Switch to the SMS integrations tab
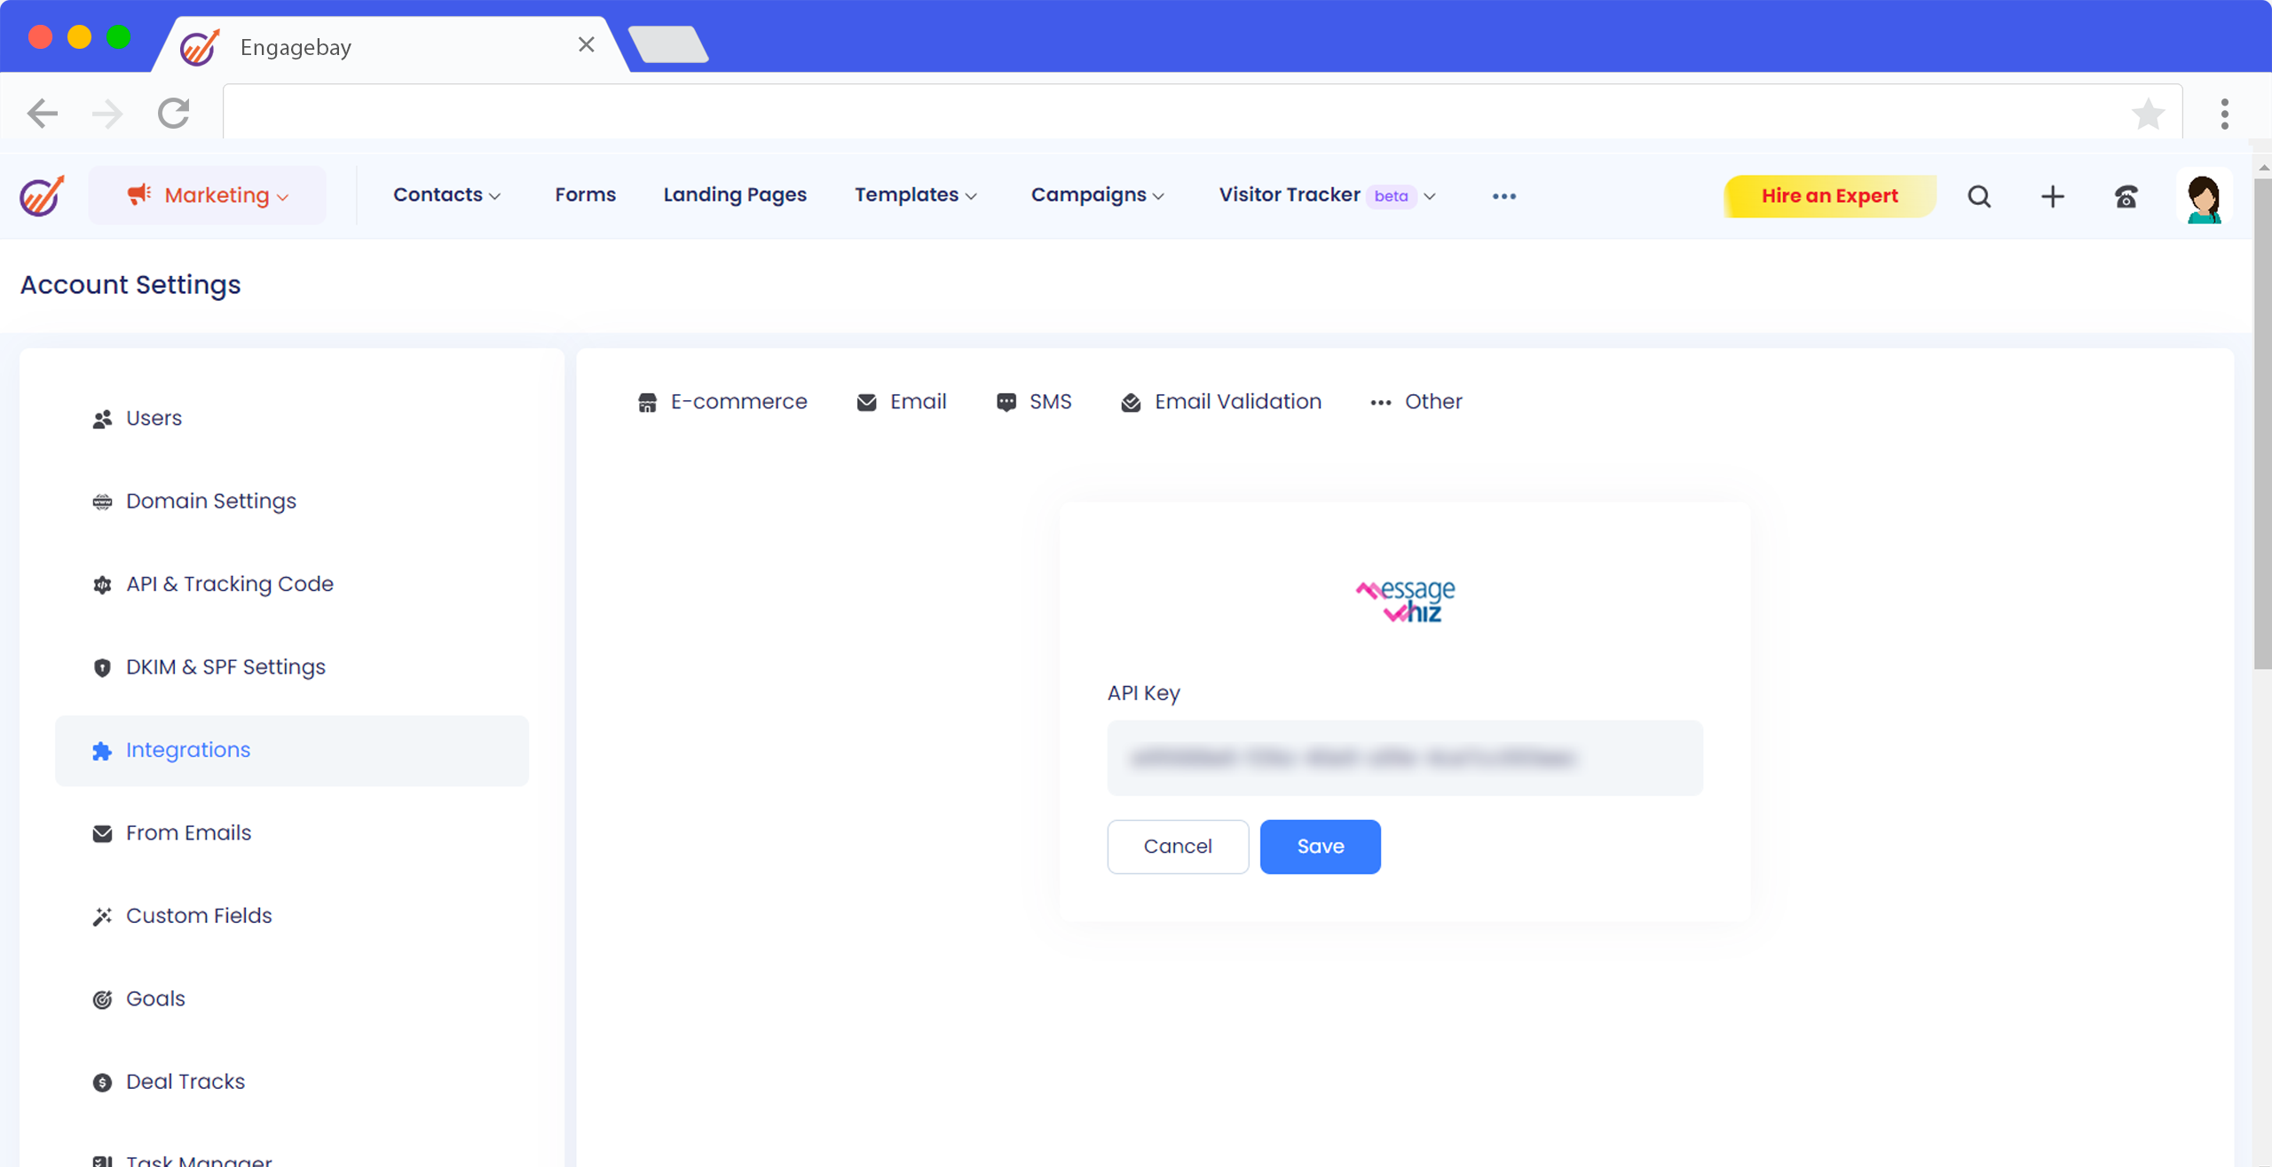This screenshot has height=1167, width=2272. (x=1034, y=402)
